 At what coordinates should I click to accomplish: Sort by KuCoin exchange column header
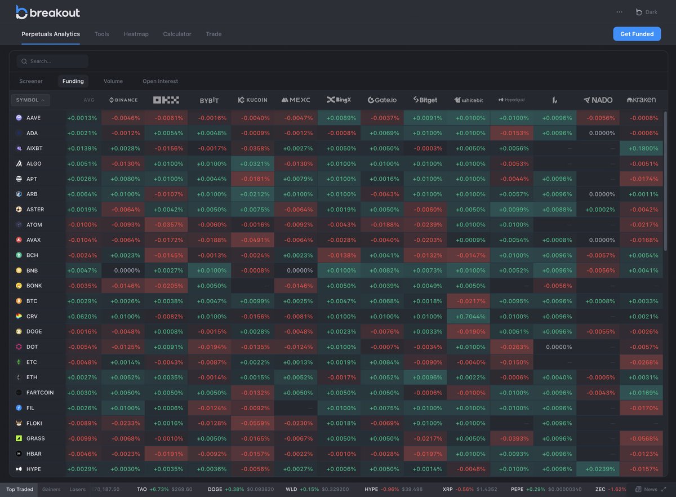pos(252,100)
